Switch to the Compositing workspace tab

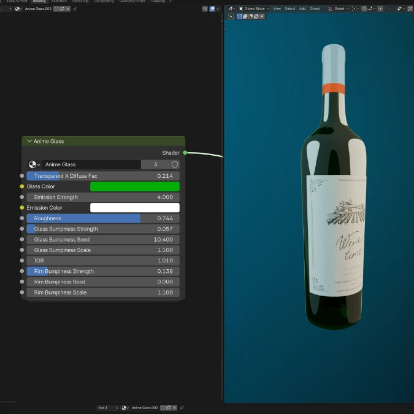point(104,1)
